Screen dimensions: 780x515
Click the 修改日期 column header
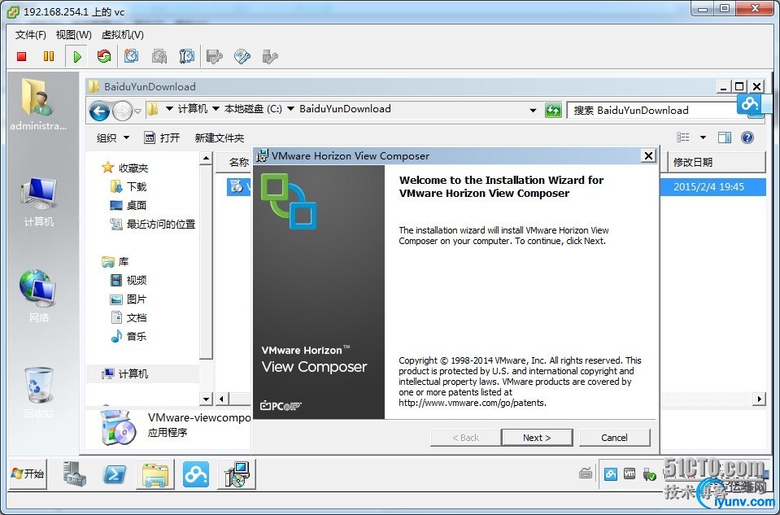715,162
